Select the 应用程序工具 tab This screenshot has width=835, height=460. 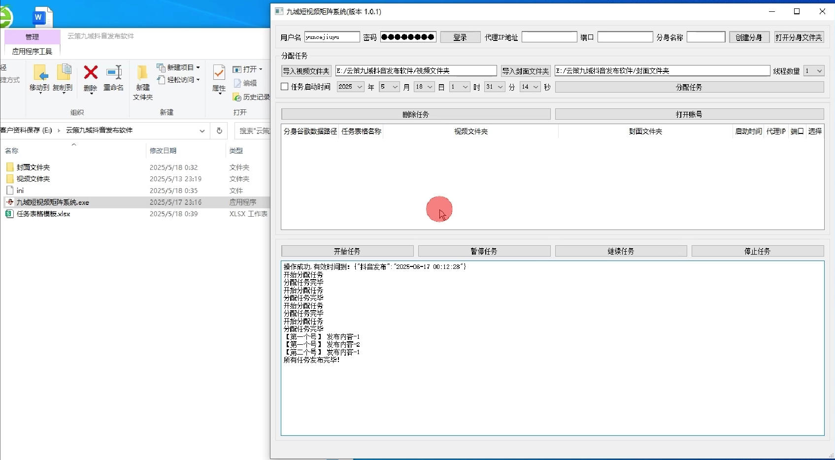32,51
